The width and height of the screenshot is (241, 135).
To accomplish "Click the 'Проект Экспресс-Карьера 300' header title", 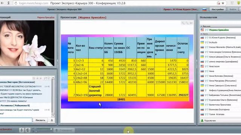I will pos(64,9).
